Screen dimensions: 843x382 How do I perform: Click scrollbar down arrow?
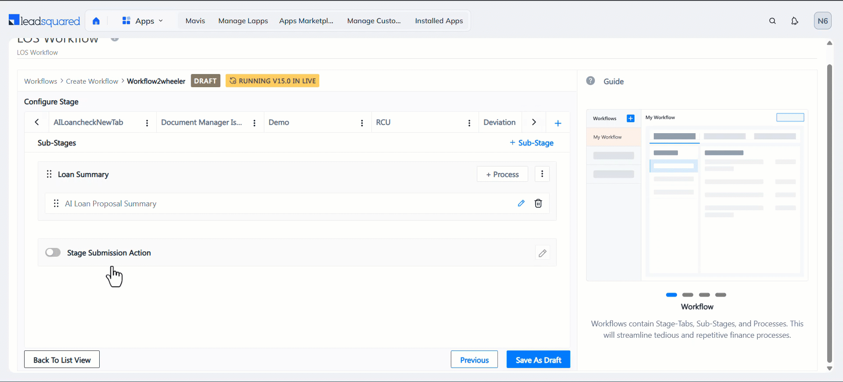coord(829,368)
